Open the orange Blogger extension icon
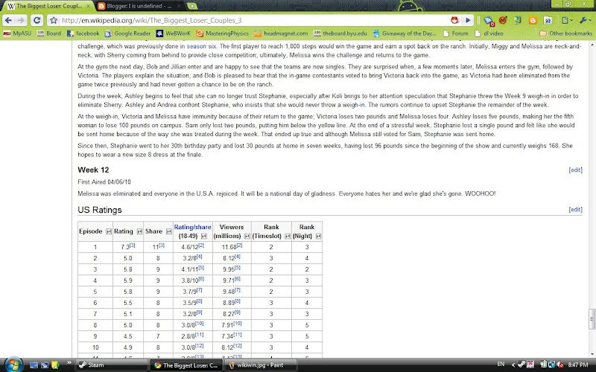This screenshot has height=372, width=596. coord(533,21)
